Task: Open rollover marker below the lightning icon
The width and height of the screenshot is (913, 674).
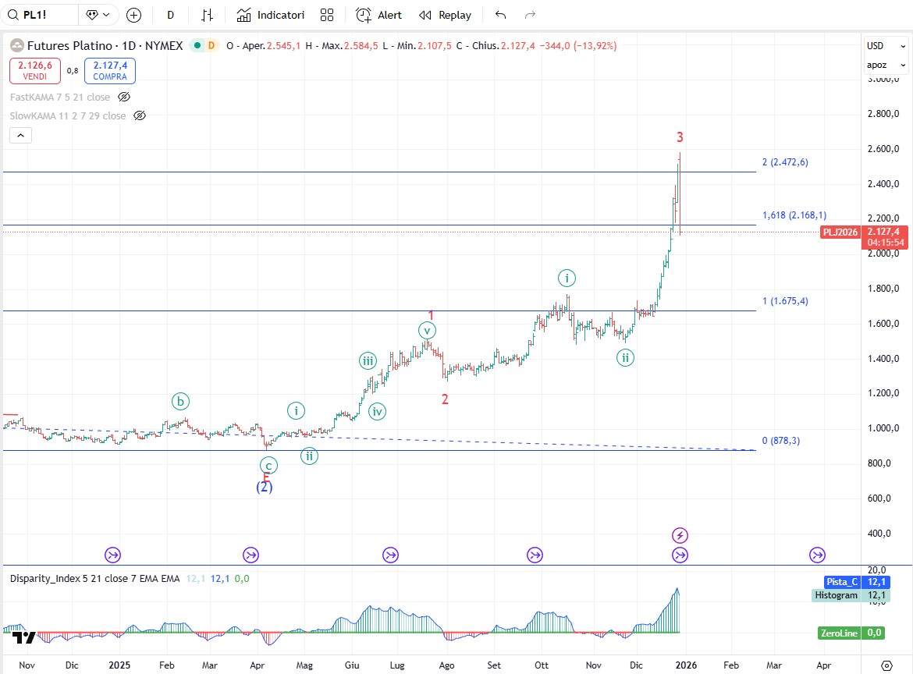Action: point(680,555)
